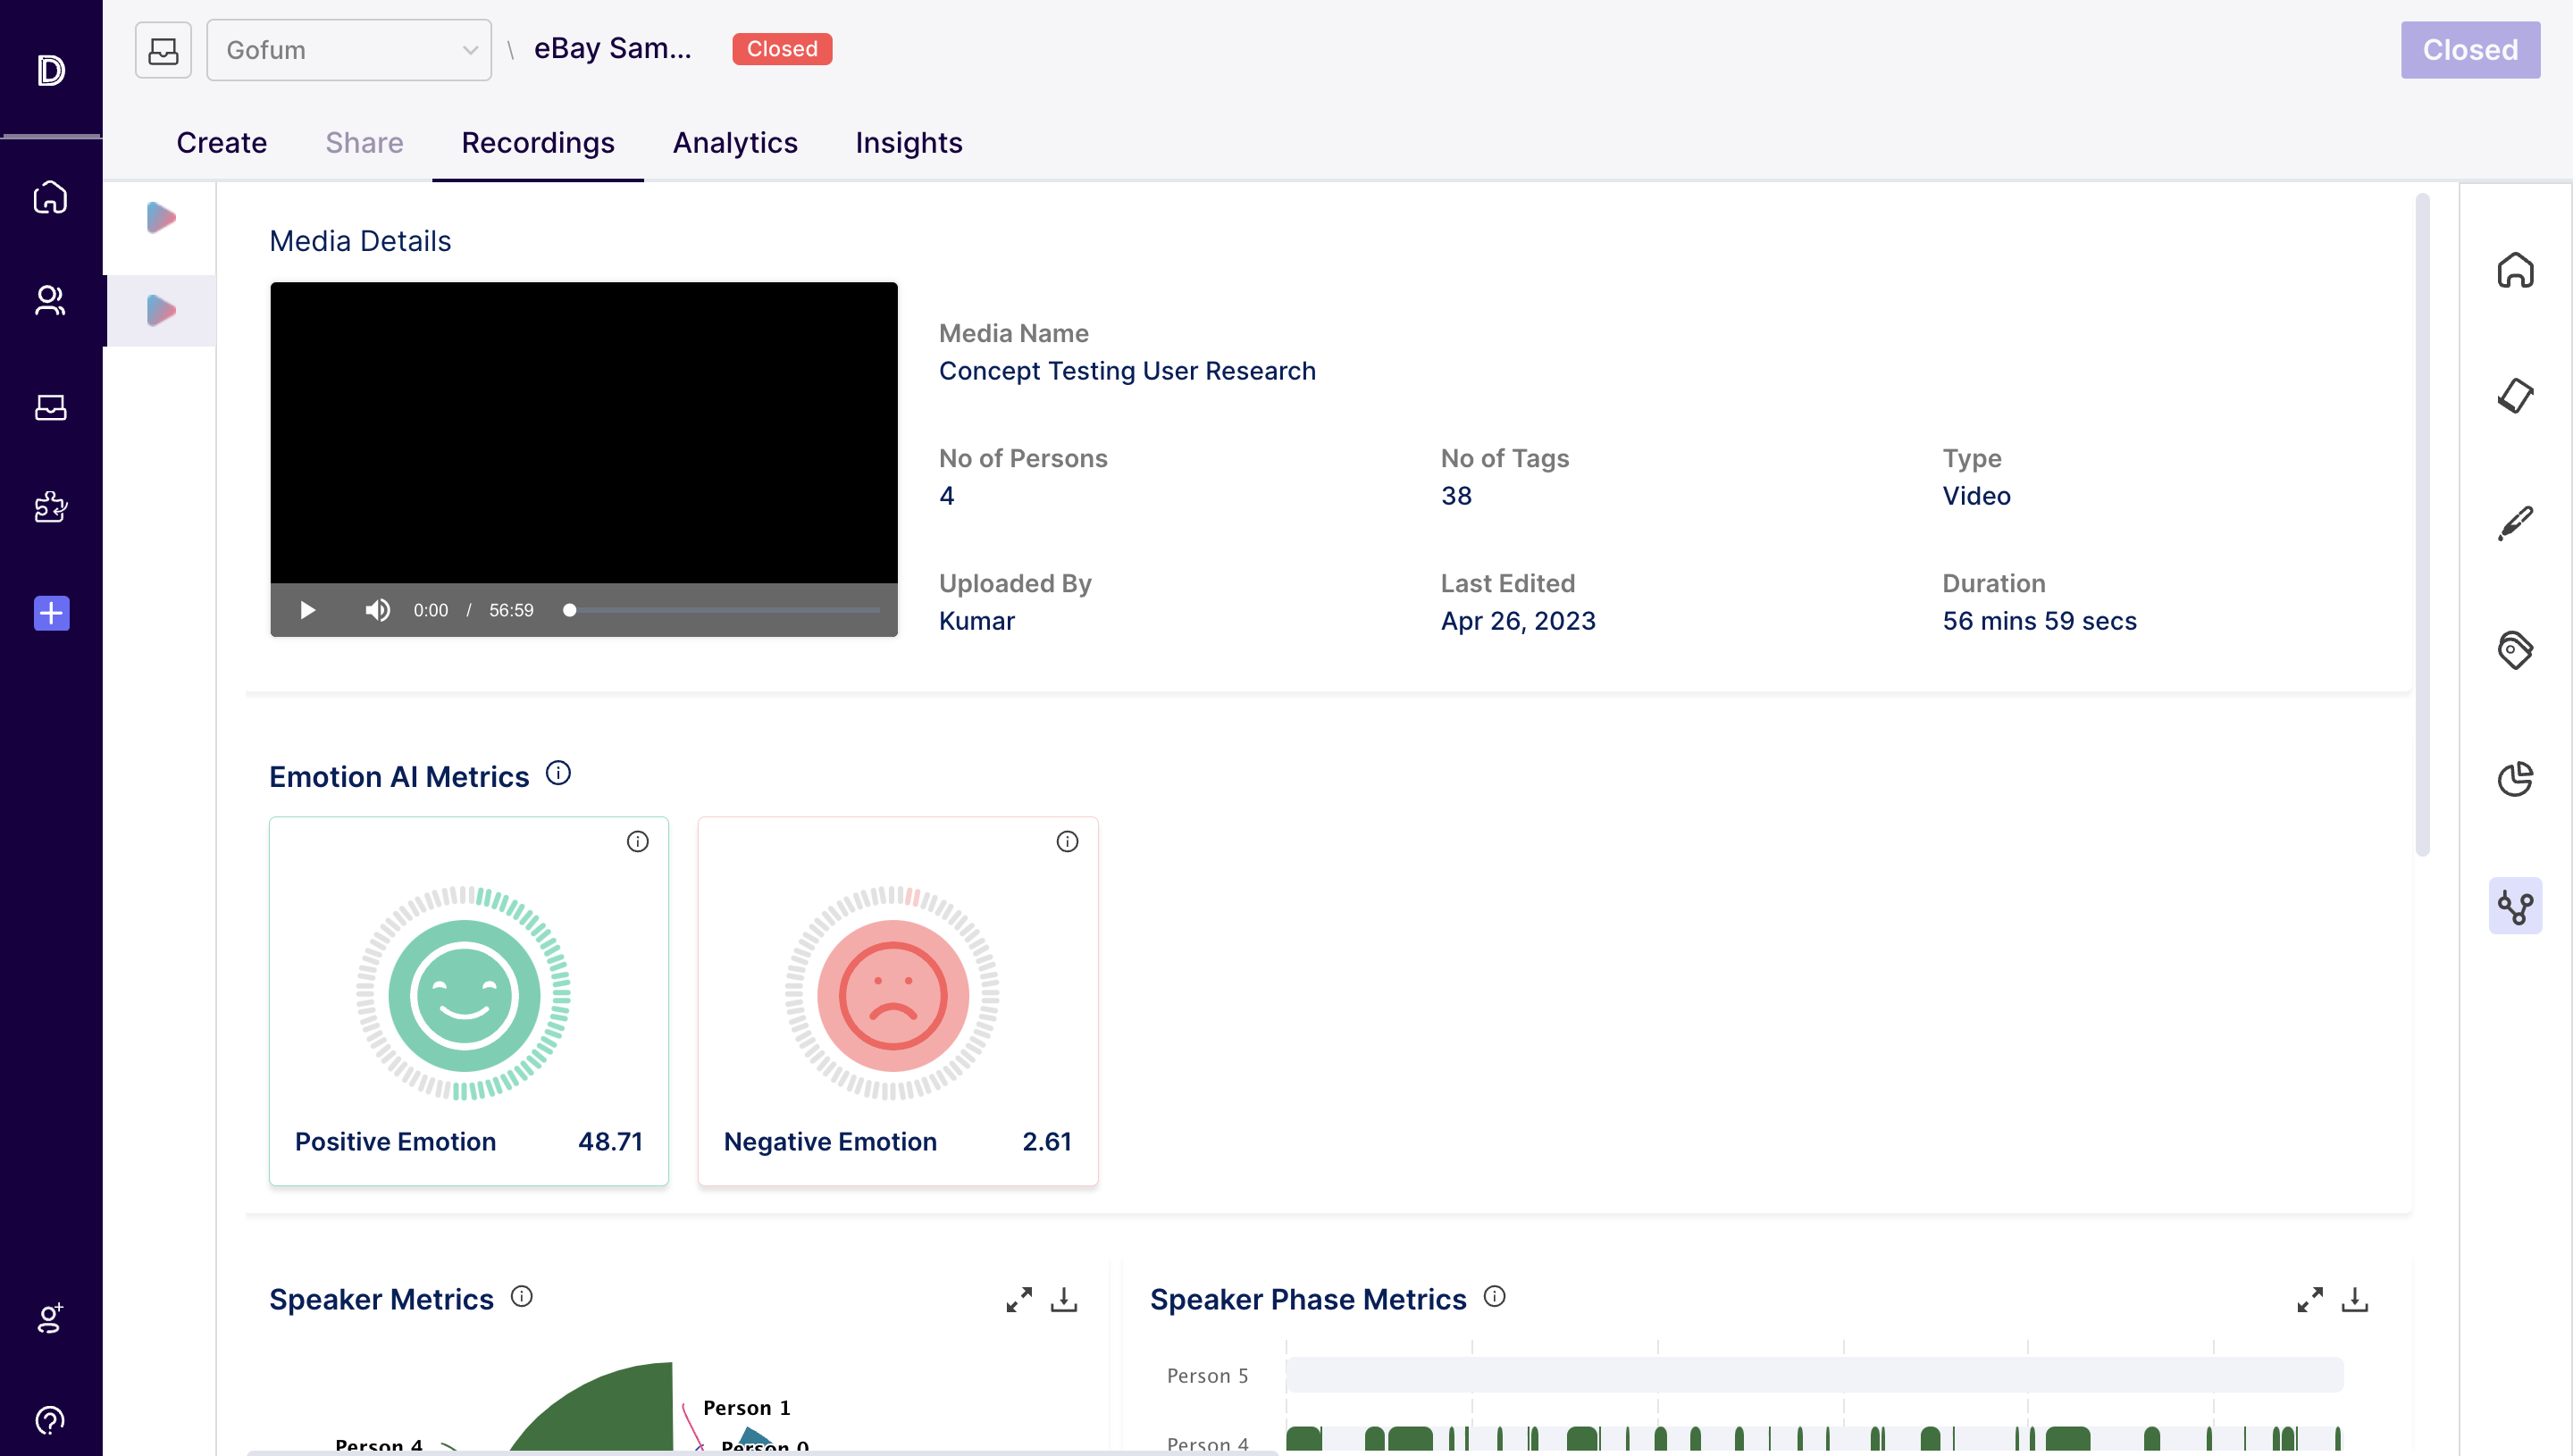The width and height of the screenshot is (2573, 1456).
Task: Open the invite user icon in sidebar
Action: (50, 1318)
